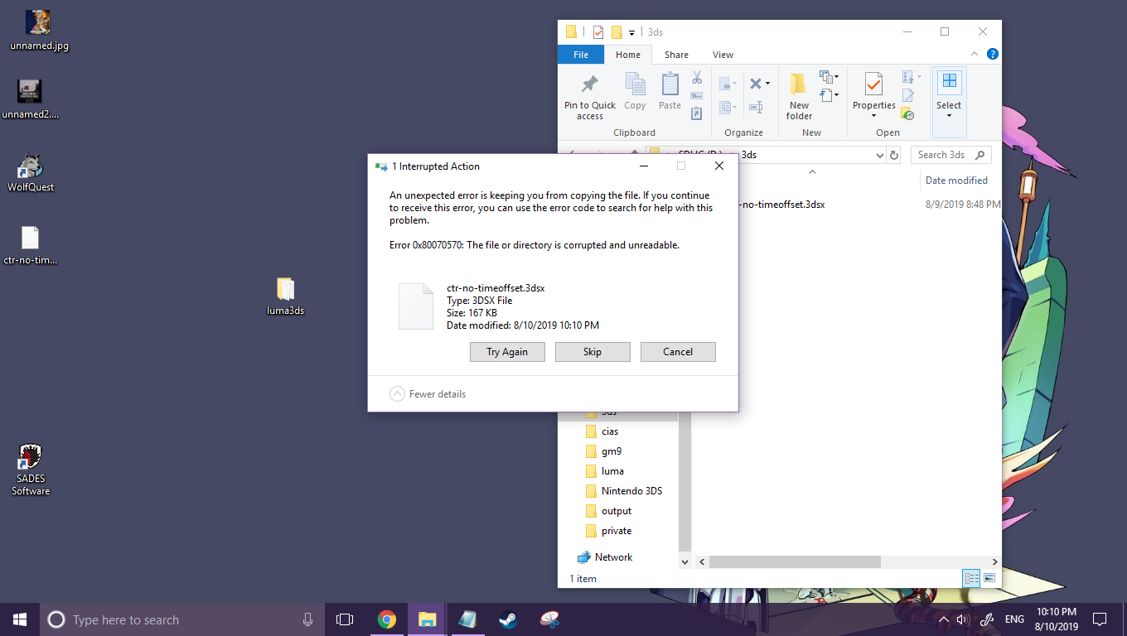
Task: Click the Snipping Tool taskbar icon
Action: click(x=549, y=619)
